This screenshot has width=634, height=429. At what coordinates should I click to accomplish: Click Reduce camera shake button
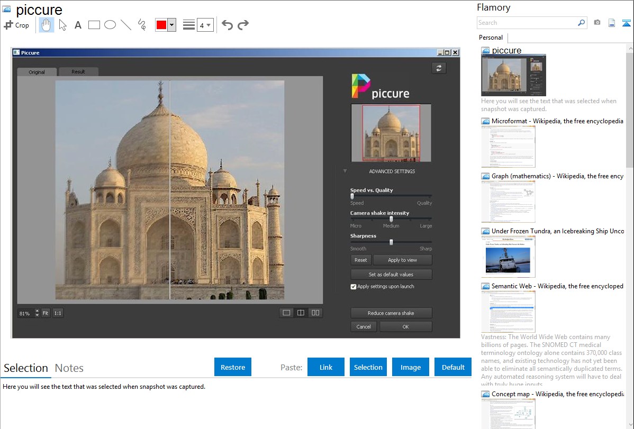[391, 313]
